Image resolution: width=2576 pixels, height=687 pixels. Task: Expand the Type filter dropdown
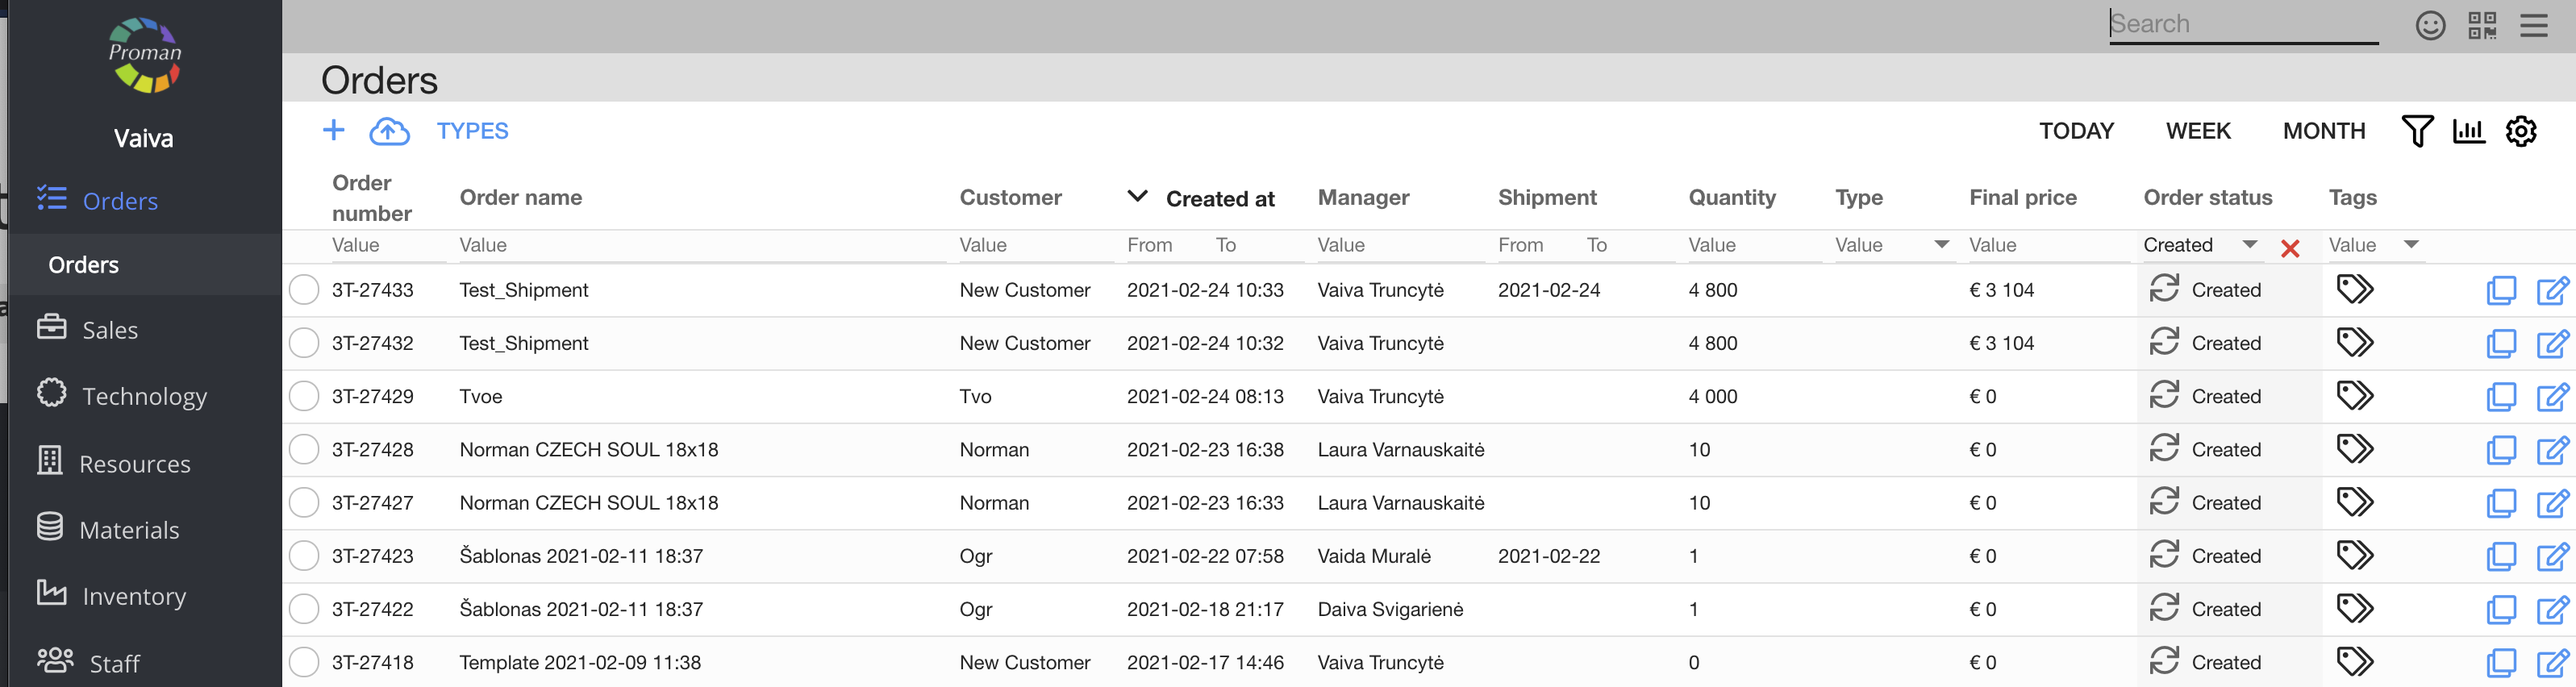click(x=1941, y=245)
